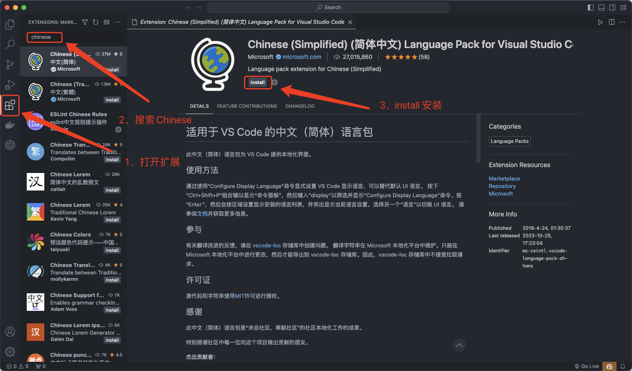Open Manage gear in activity bar
The image size is (632, 371).
pos(10,352)
